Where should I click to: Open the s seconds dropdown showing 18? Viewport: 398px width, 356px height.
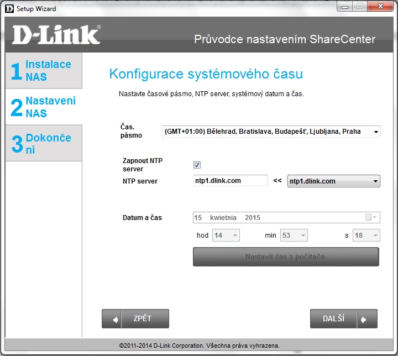click(366, 235)
